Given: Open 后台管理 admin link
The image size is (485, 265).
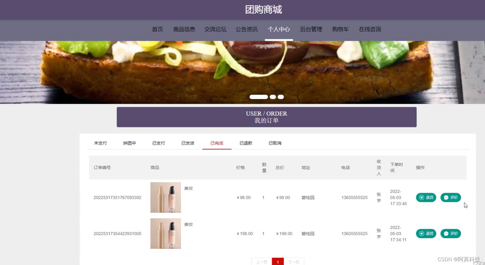Looking at the screenshot, I should tap(311, 29).
